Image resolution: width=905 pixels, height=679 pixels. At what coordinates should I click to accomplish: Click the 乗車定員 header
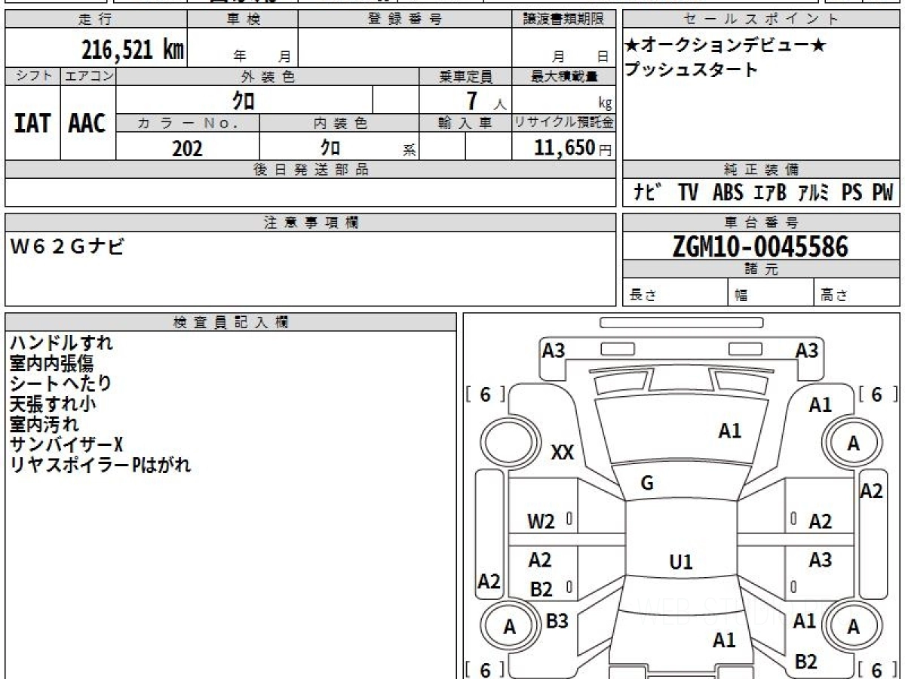(465, 76)
